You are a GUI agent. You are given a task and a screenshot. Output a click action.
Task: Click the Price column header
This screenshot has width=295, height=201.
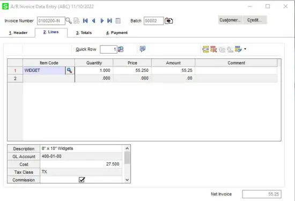[x=132, y=63]
